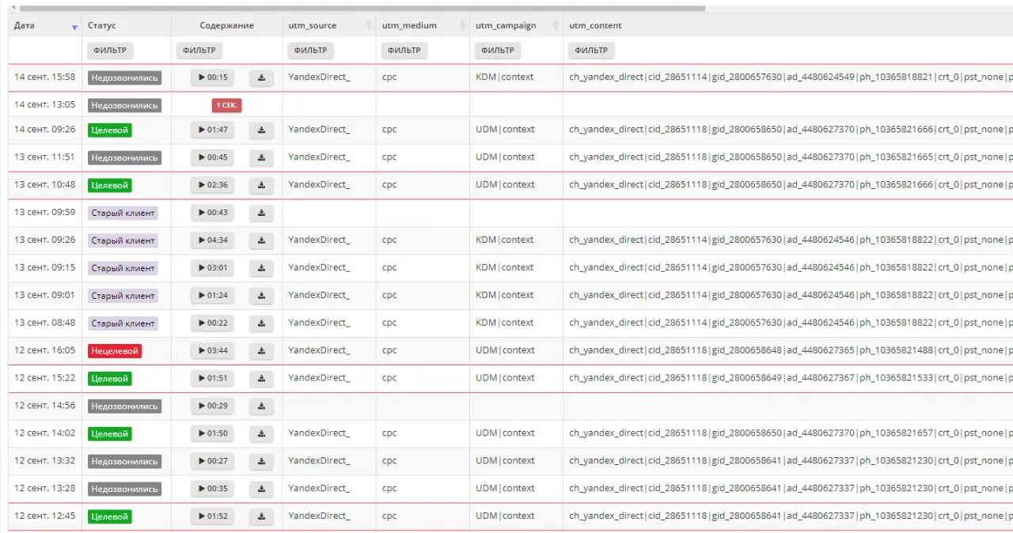Viewport: 1013px width, 533px height.
Task: Click the red Нецелевой status badge
Action: click(x=115, y=350)
